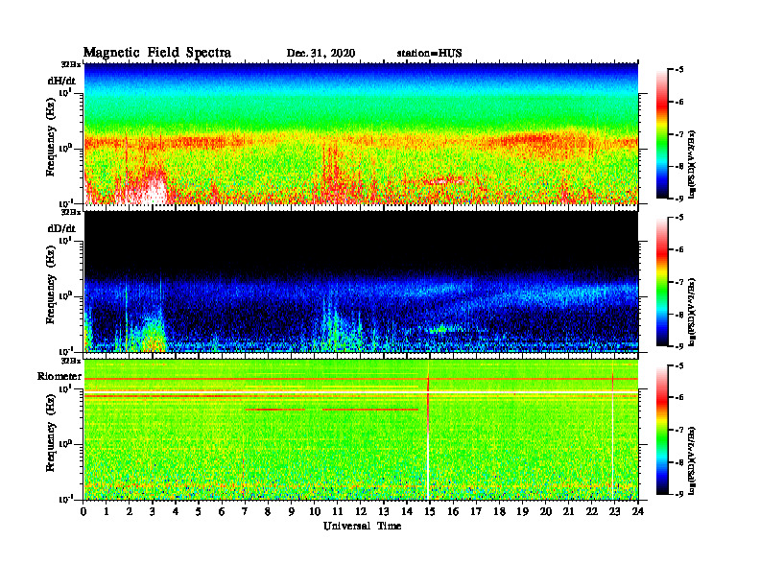Click the '-5' tick on the dH/dt color bar

point(679,70)
